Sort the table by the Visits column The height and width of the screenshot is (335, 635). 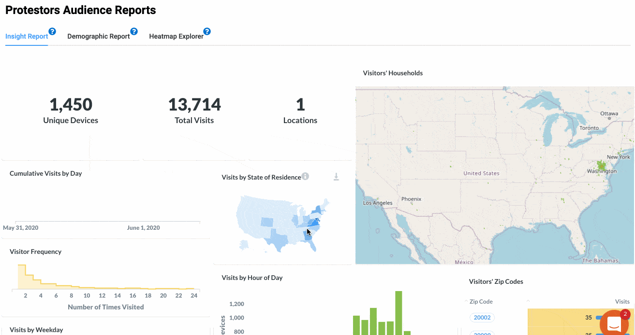tap(622, 302)
